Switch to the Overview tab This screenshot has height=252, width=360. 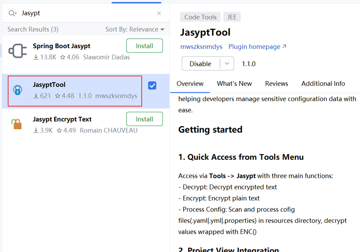[x=190, y=84]
